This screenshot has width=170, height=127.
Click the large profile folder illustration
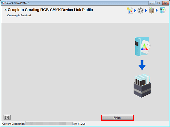[x=143, y=47]
